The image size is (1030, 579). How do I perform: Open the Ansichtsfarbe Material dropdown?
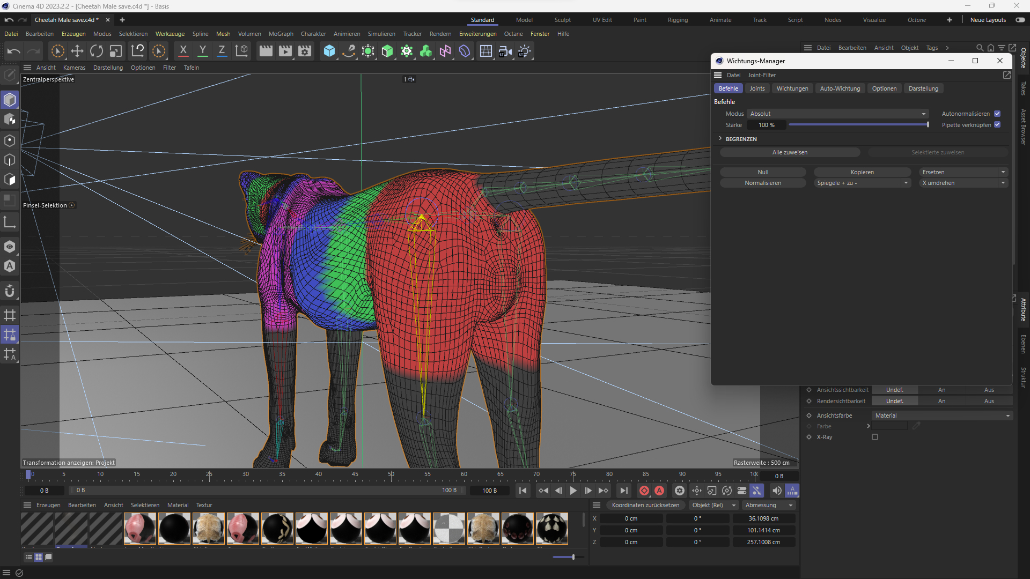(x=942, y=415)
